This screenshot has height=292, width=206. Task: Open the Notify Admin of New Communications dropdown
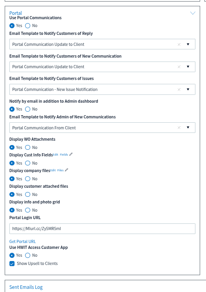tap(188, 127)
